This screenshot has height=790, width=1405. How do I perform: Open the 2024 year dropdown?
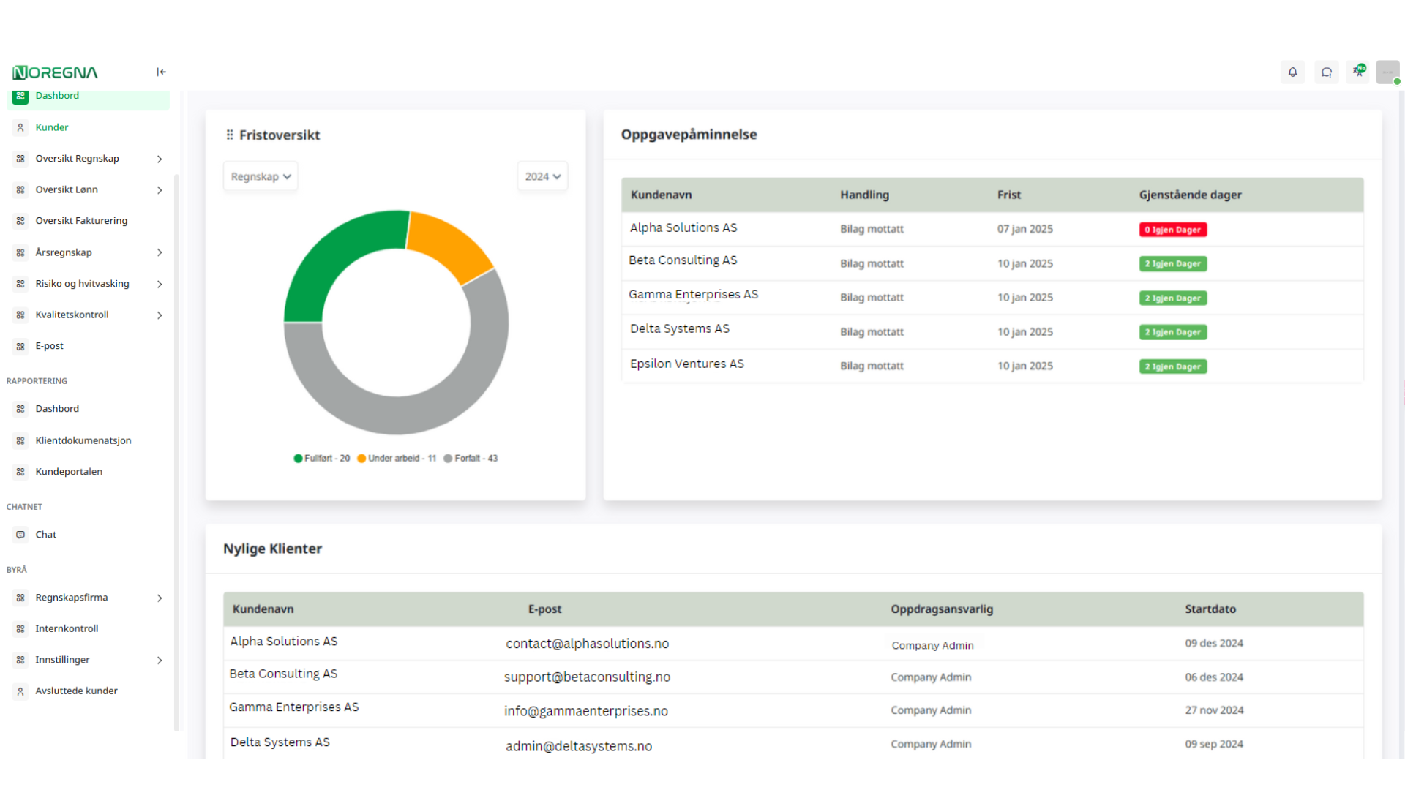542,176
